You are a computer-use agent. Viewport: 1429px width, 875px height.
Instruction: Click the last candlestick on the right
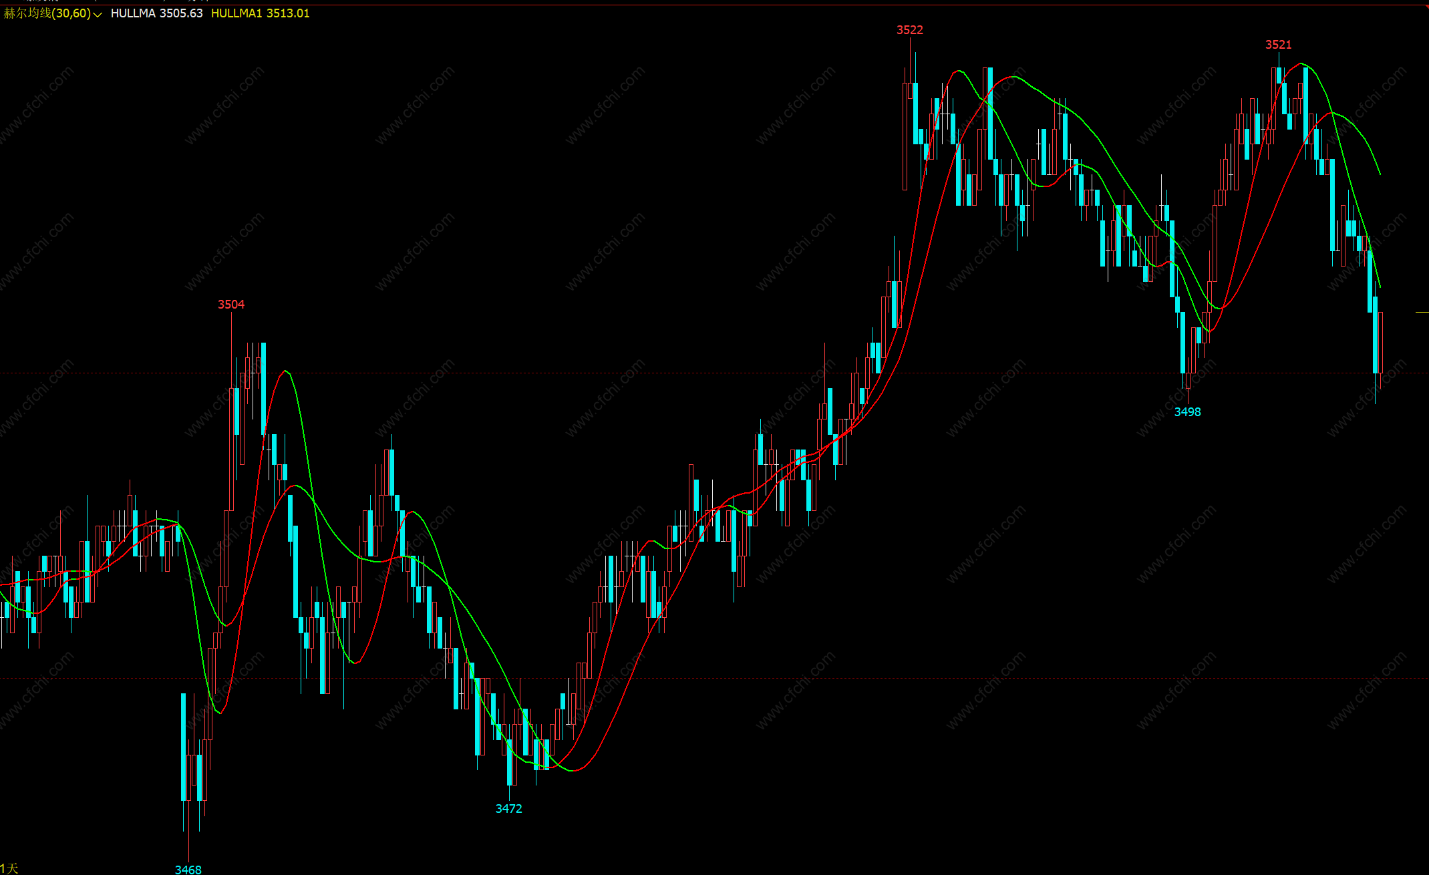coord(1380,342)
